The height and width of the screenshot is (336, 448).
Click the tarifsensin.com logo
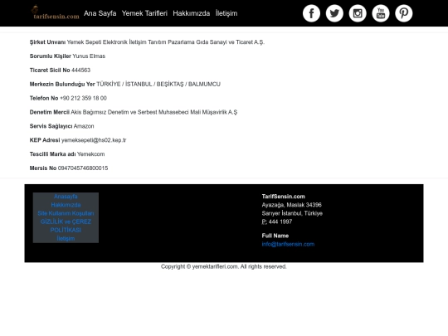55,12
